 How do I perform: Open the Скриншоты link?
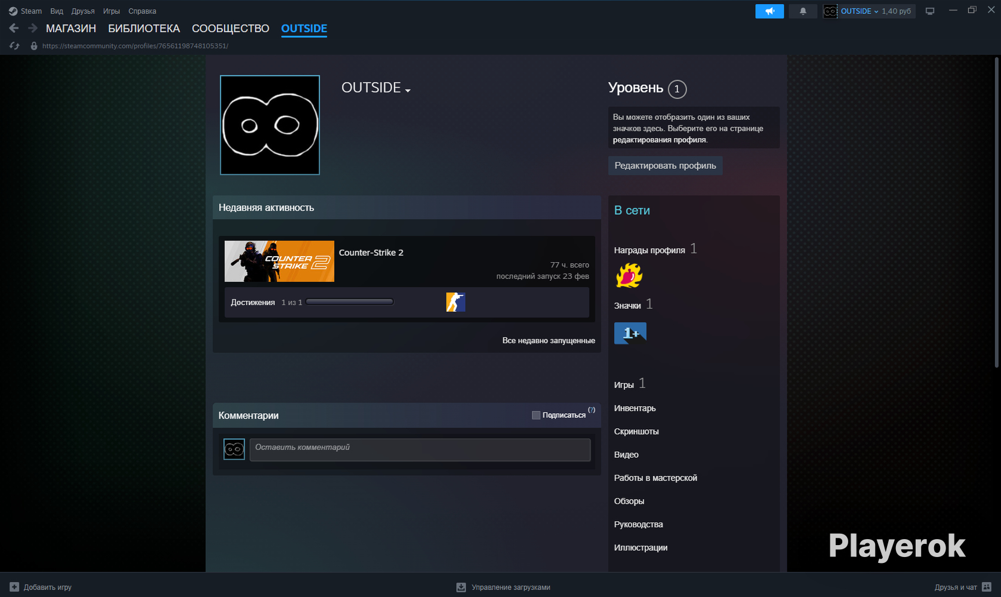coord(636,432)
